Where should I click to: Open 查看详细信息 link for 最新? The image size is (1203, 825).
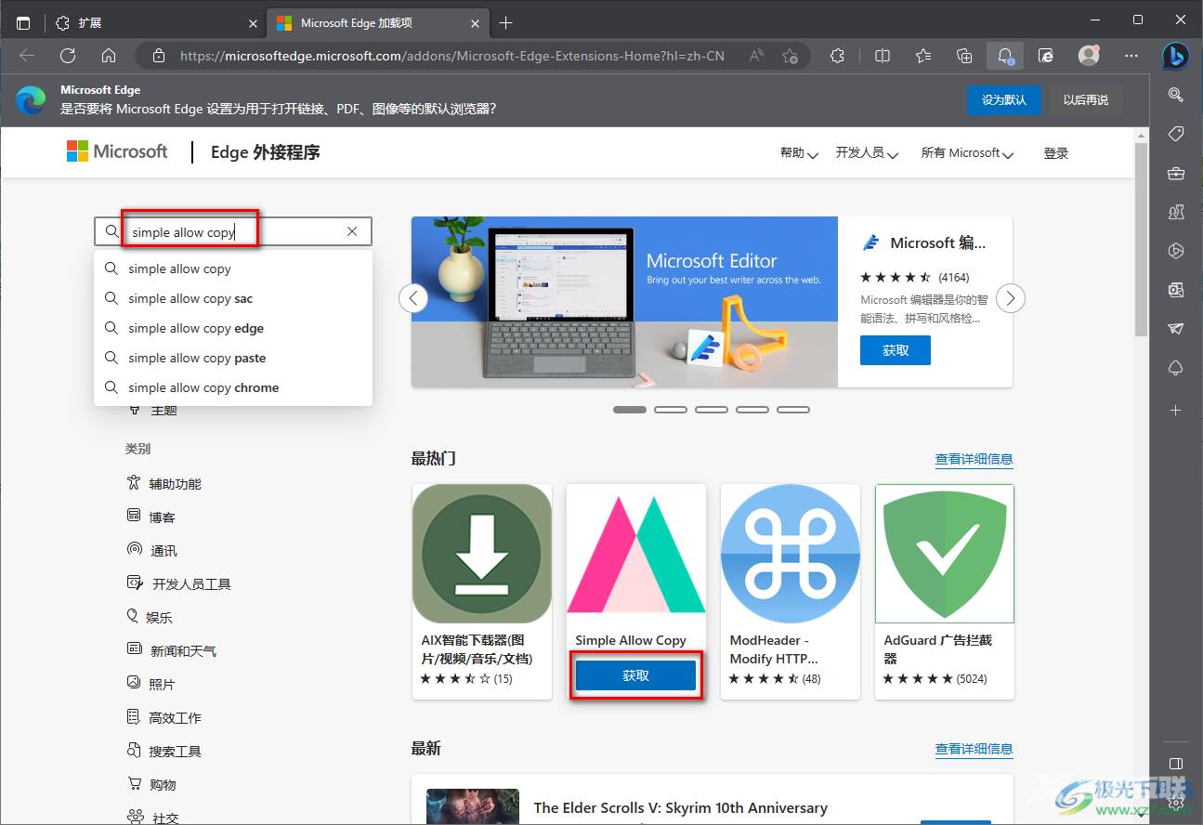(974, 749)
